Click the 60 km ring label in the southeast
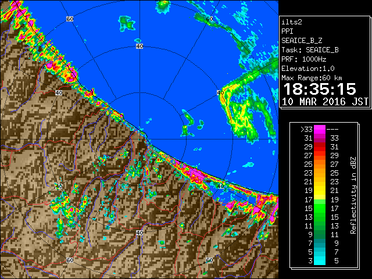The image size is (372, 279). [x=209, y=260]
